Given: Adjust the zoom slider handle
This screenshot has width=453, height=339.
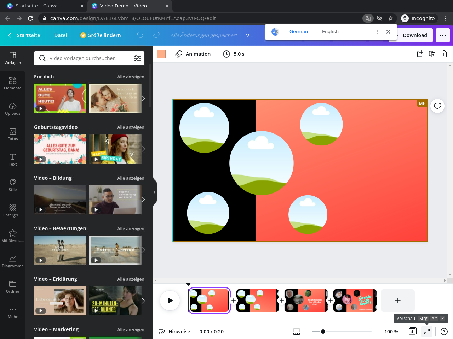Looking at the screenshot, I should click(x=323, y=332).
